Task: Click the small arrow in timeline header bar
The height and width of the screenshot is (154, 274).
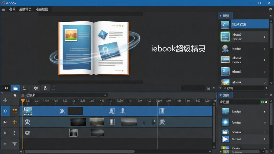Action: pyautogui.click(x=105, y=95)
